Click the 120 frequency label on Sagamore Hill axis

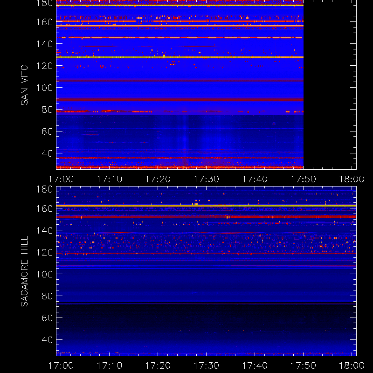click(44, 252)
